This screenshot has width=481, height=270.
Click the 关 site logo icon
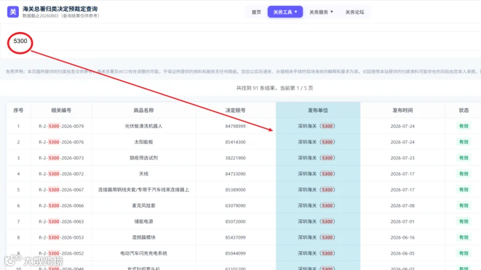(13, 12)
